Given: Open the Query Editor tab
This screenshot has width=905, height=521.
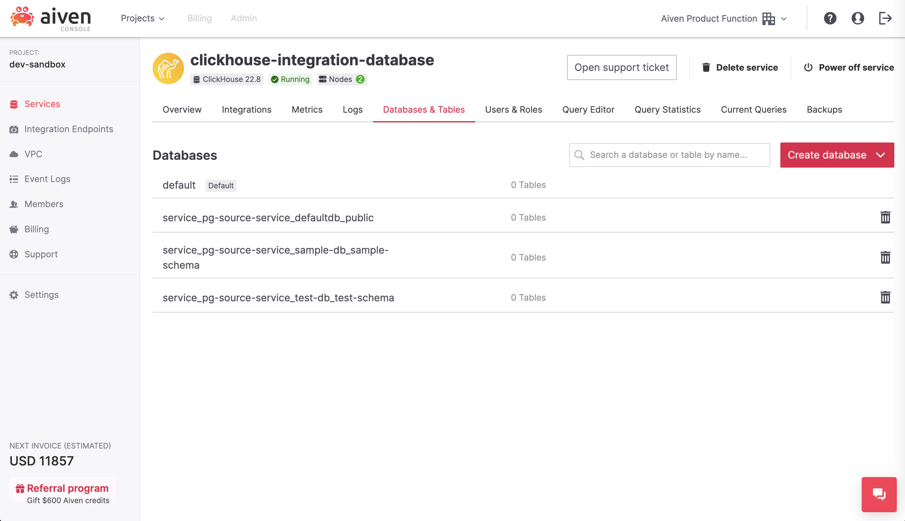Looking at the screenshot, I should (x=588, y=110).
